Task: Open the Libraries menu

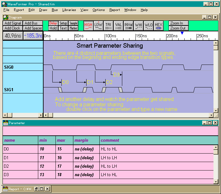Action: (x=69, y=10)
